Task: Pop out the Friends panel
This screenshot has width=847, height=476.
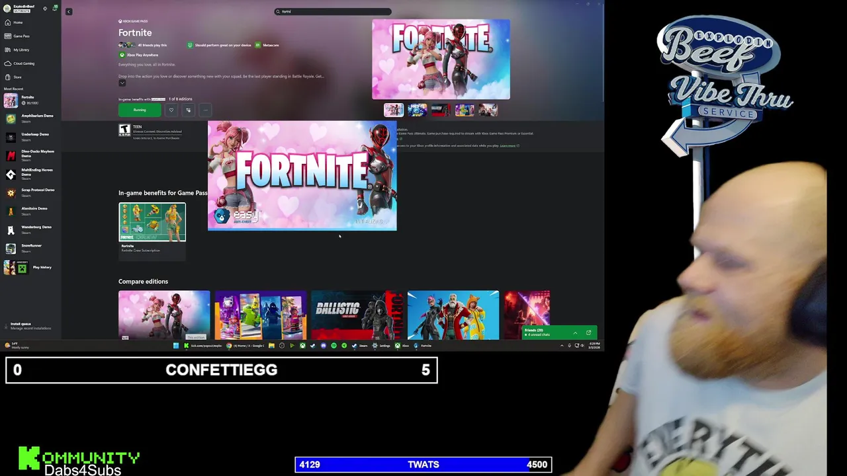Action: click(x=588, y=333)
